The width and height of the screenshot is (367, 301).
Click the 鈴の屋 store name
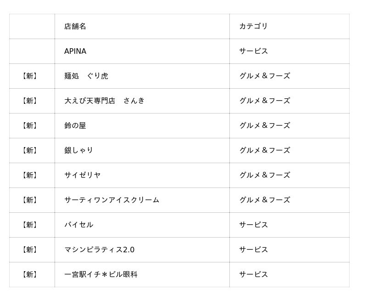click(x=75, y=125)
